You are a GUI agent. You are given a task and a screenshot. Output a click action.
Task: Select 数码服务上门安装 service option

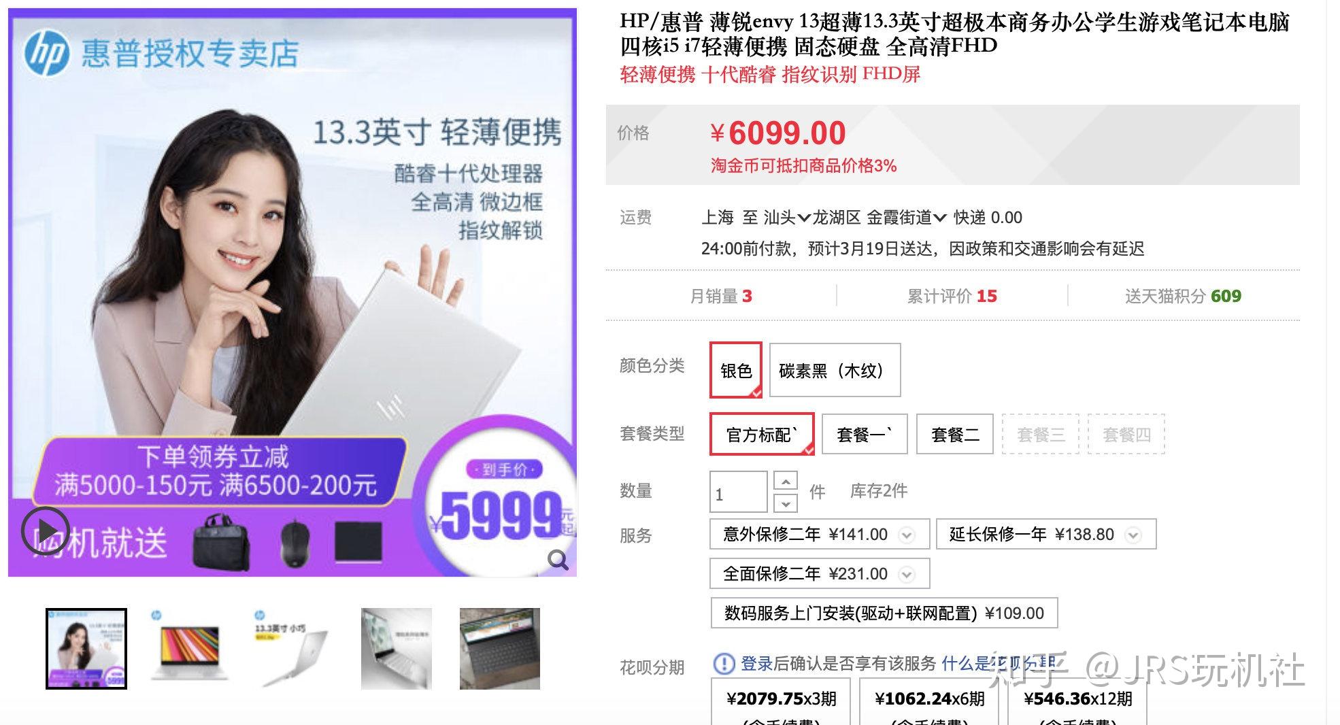(x=884, y=613)
